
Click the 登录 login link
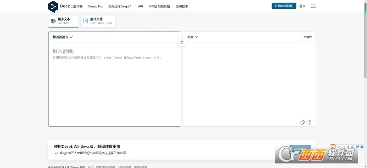[x=302, y=6]
